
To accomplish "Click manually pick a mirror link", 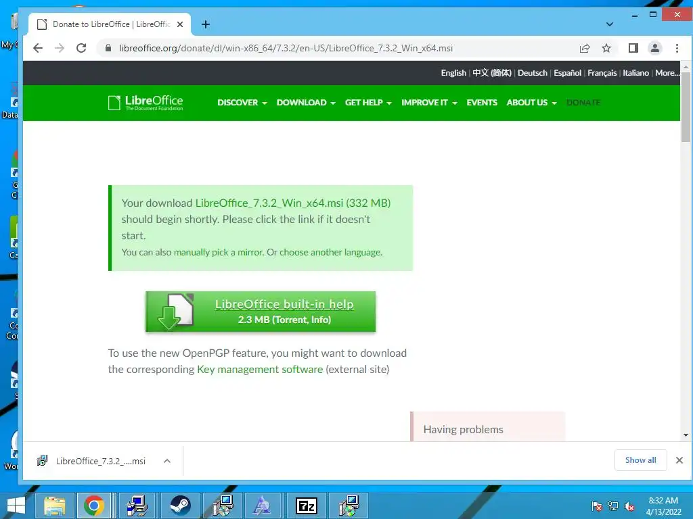I will pos(219,252).
